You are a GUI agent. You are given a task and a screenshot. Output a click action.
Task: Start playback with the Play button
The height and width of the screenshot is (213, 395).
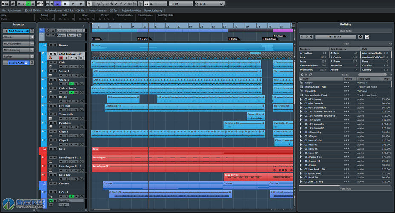pyautogui.click(x=73, y=4)
